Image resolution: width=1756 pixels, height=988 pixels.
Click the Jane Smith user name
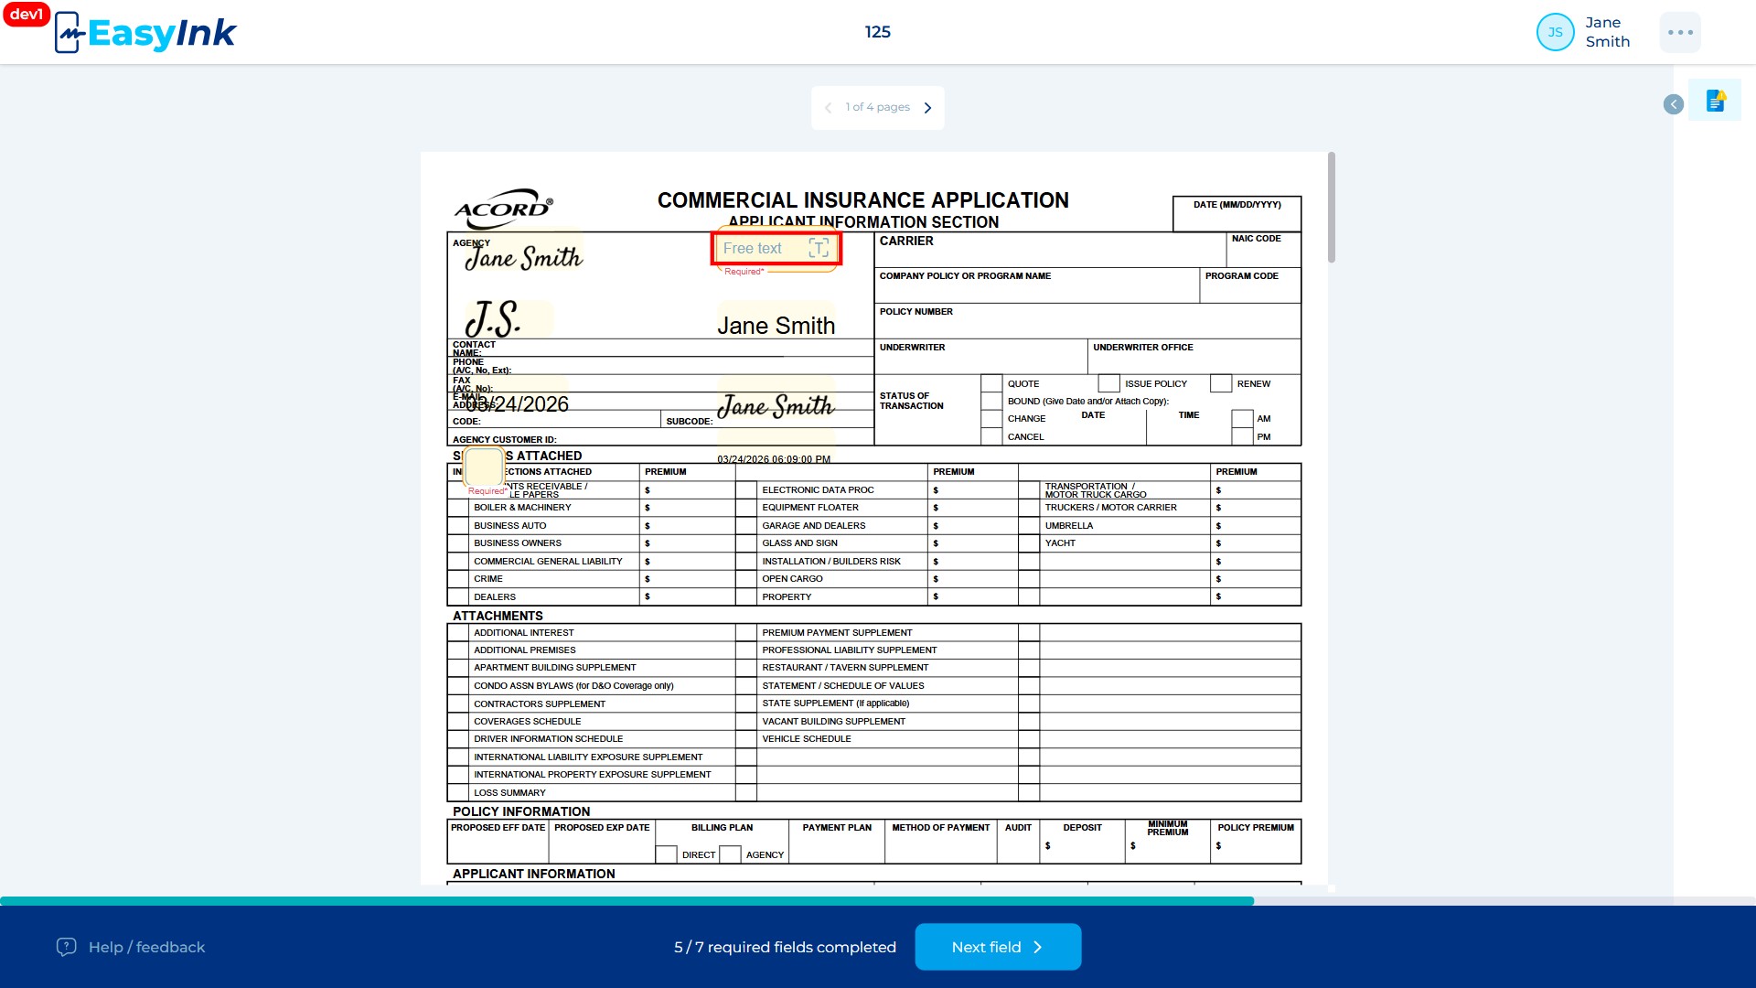pos(1607,32)
